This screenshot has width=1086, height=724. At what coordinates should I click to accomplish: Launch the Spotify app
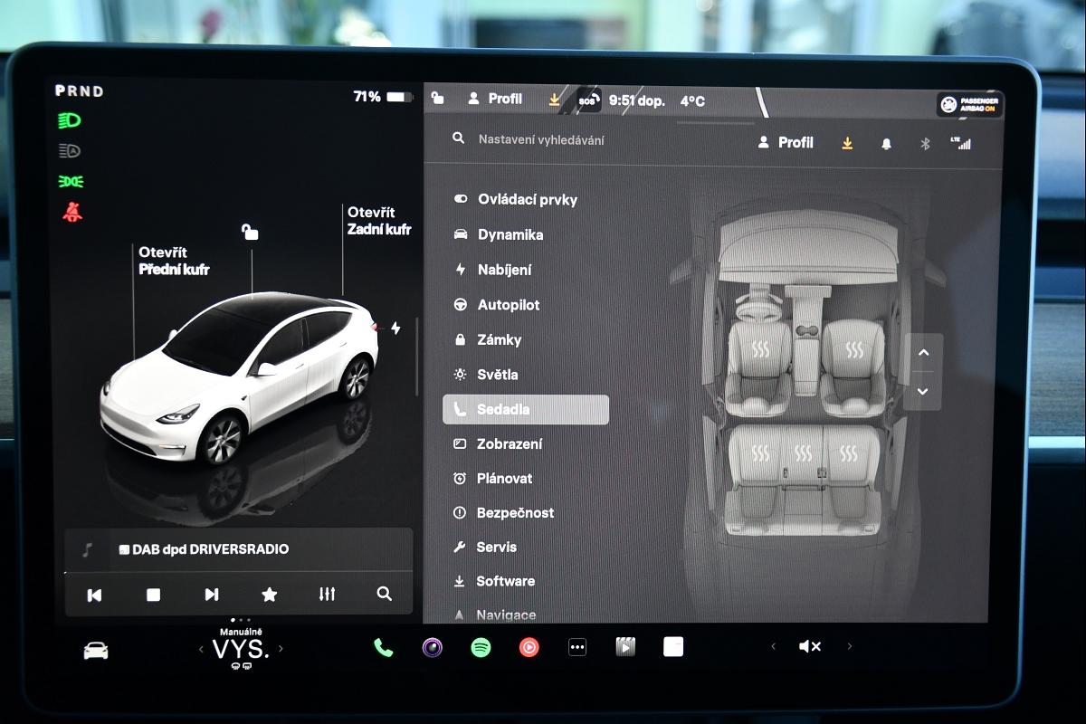[481, 647]
